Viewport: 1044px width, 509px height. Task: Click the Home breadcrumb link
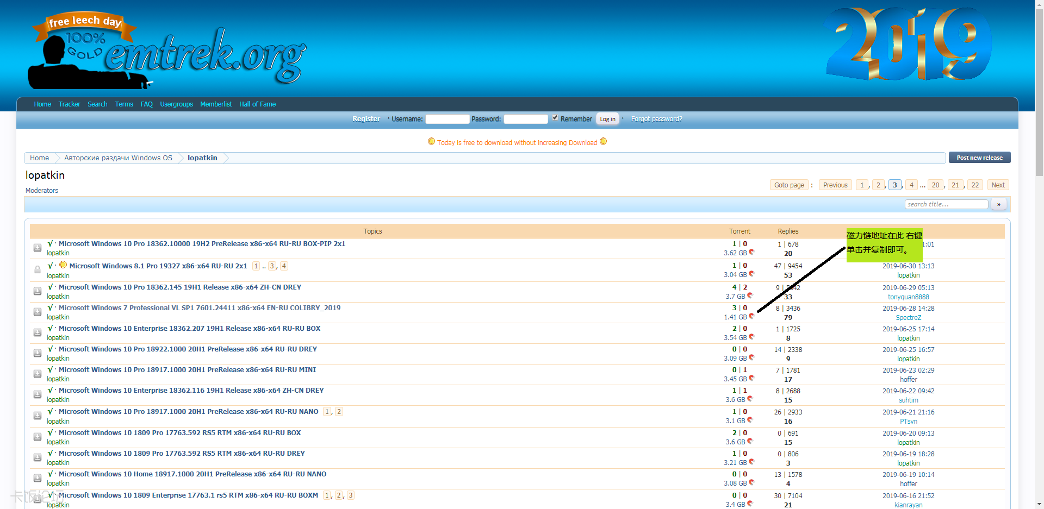point(39,158)
